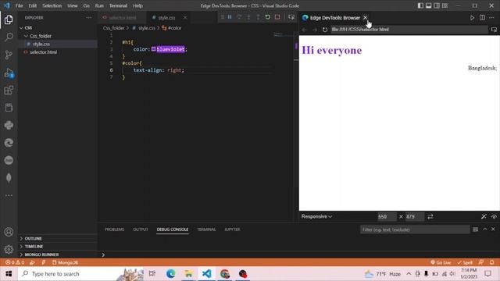Screen dimensions: 500x281
Task: Open the File menu
Action: coord(19,5)
